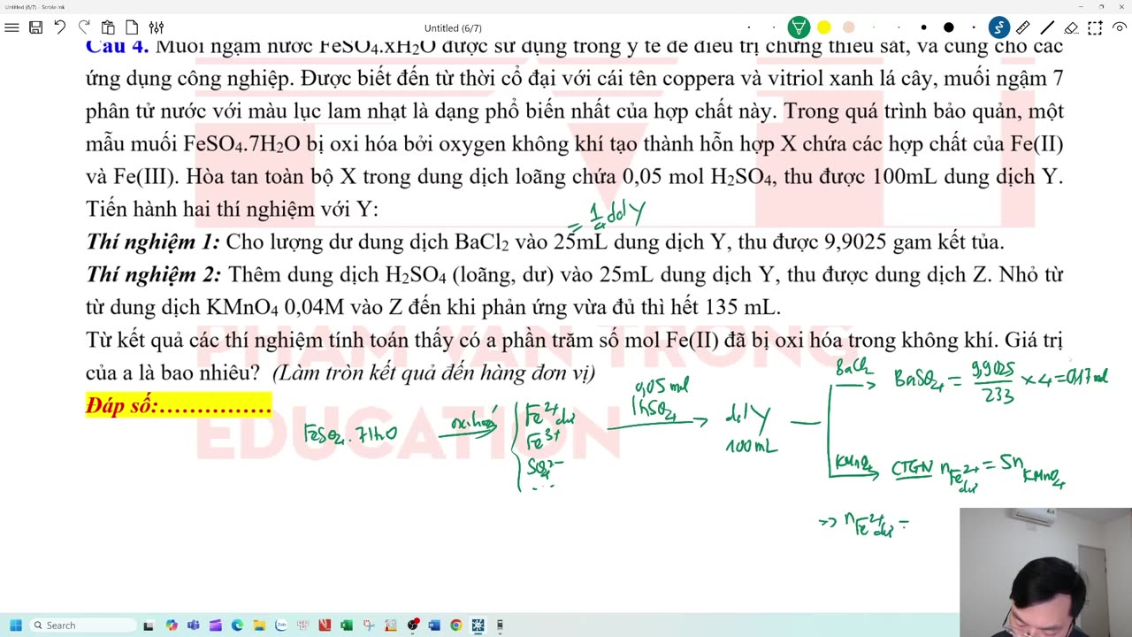
Task: Open Google Chrome from the taskbar
Action: 456,625
